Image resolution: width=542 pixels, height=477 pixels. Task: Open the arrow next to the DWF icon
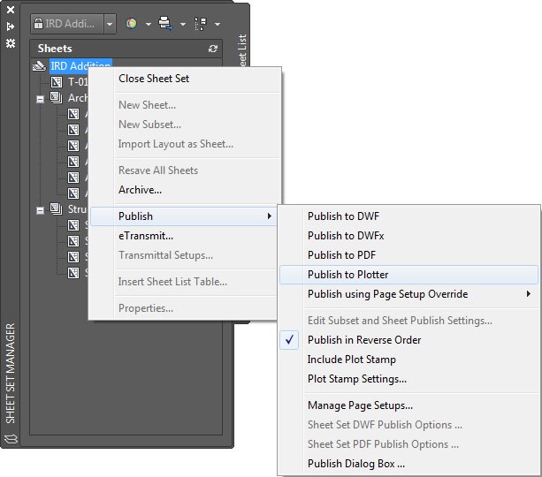[149, 24]
